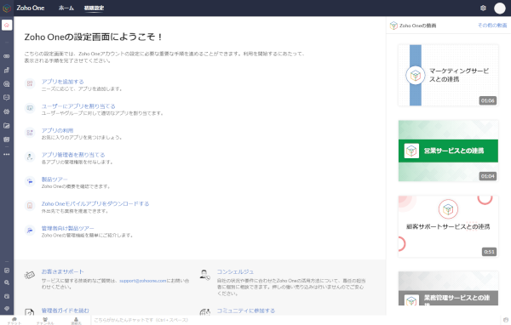Open the folder icon in left sidebar

coord(7,126)
